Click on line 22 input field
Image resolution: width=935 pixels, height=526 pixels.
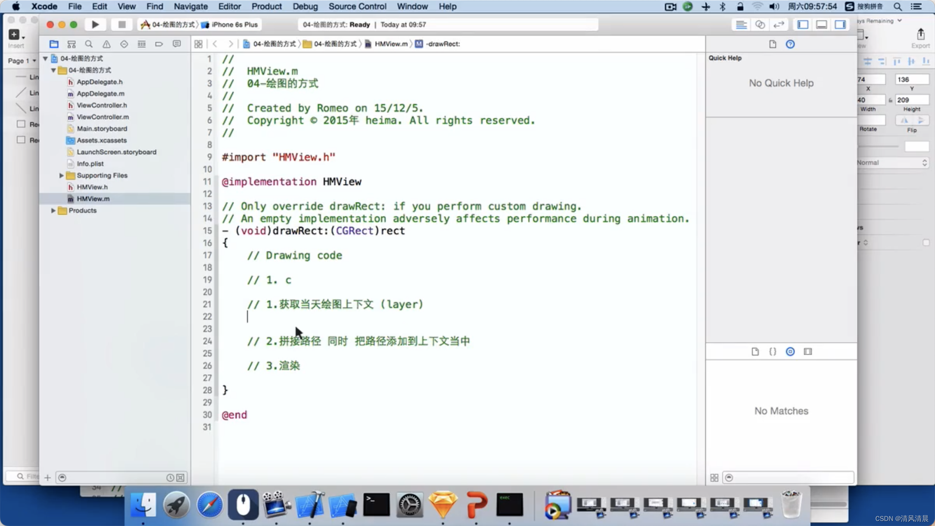point(247,316)
